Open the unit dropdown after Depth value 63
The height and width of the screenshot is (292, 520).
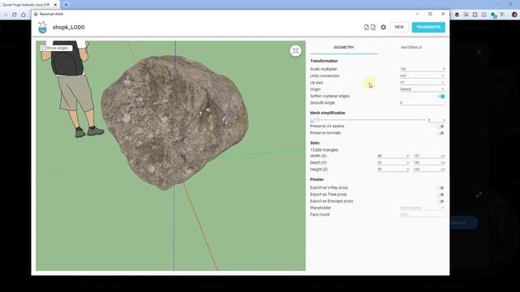pyautogui.click(x=408, y=162)
